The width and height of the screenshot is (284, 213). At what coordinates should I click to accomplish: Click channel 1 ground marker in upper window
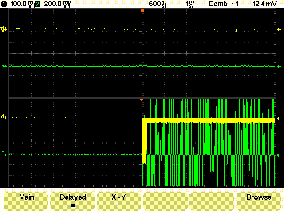point(4,29)
